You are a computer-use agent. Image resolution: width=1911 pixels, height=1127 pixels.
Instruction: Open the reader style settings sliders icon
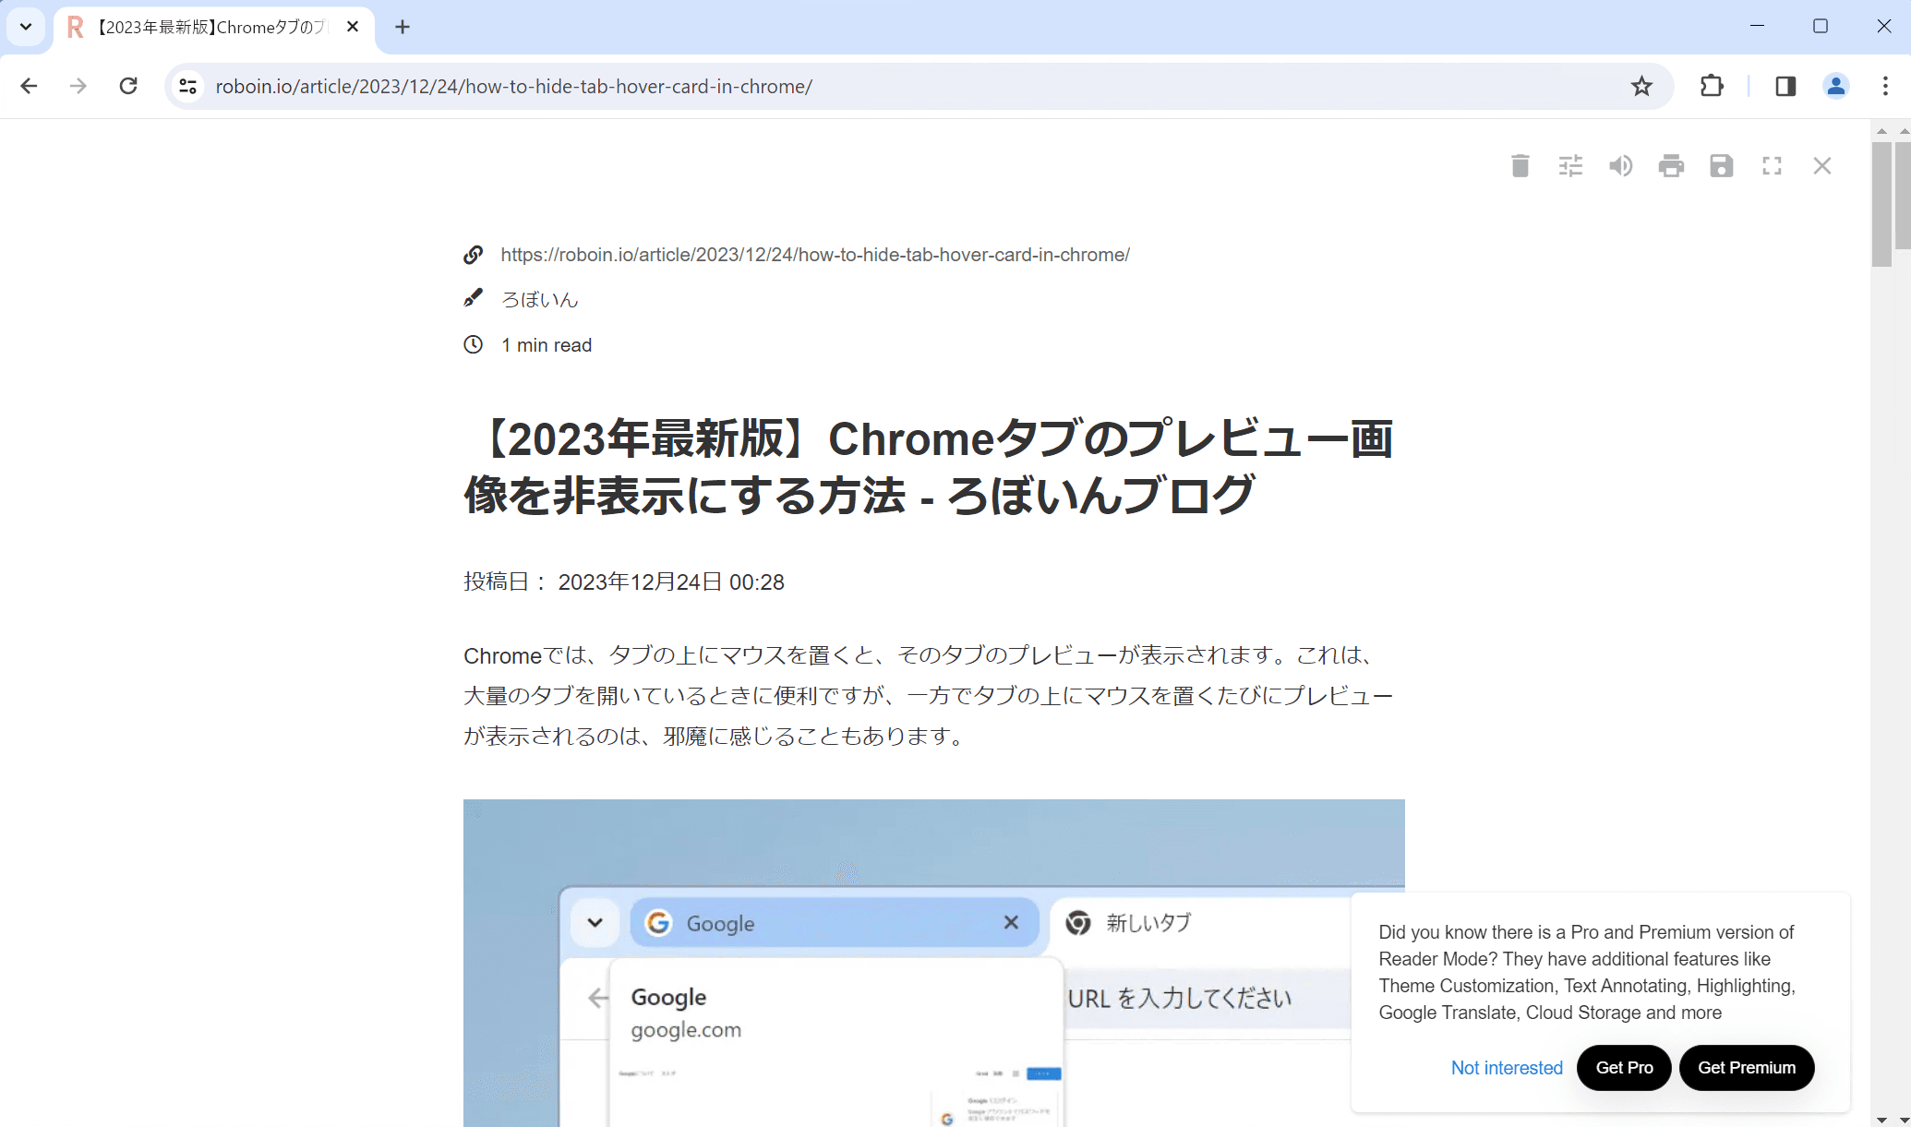coord(1570,165)
